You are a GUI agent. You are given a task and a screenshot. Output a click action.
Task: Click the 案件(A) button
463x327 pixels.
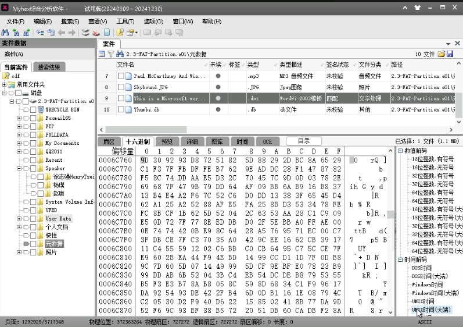(13, 54)
